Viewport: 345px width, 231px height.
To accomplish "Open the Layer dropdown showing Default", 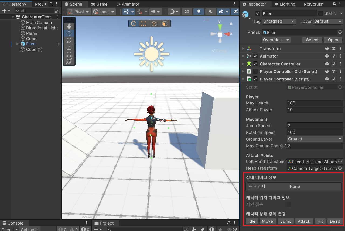I will pyautogui.click(x=328, y=21).
